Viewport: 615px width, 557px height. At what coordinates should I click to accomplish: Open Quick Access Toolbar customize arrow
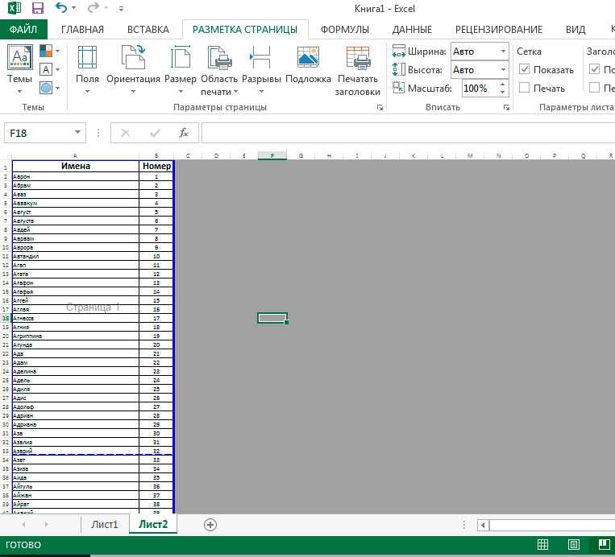(x=121, y=9)
